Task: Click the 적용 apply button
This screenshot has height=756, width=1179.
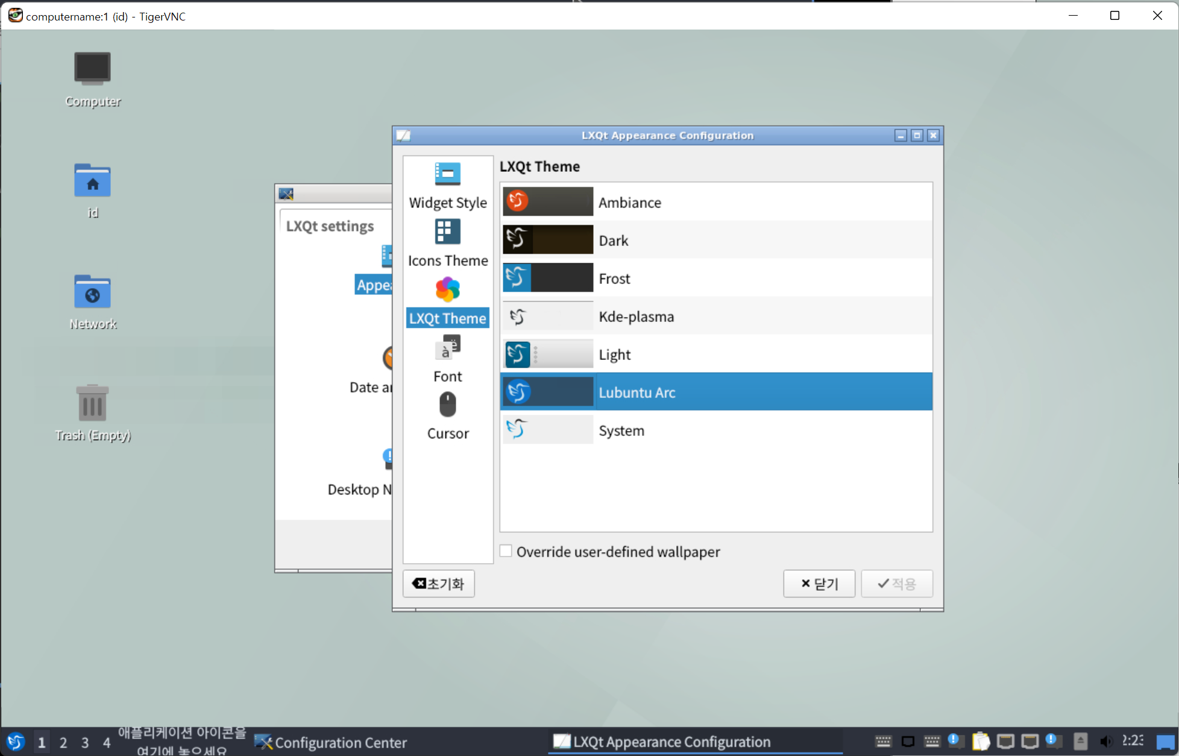Action: tap(897, 584)
